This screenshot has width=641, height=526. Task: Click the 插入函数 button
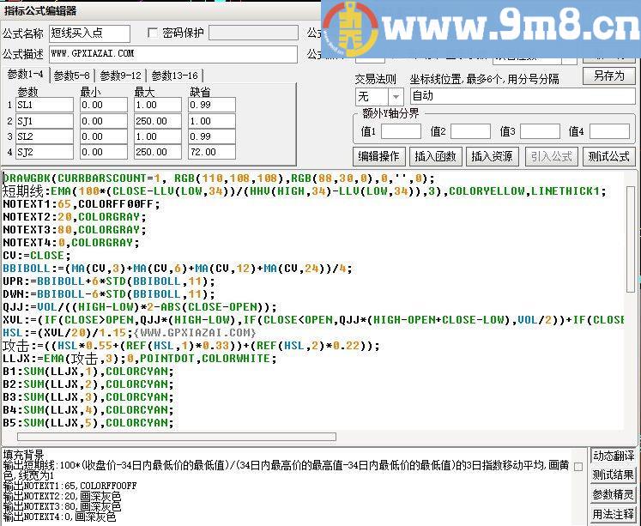[x=436, y=156]
